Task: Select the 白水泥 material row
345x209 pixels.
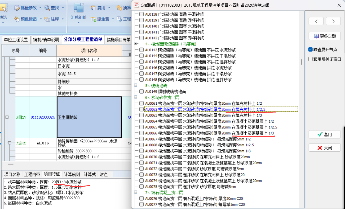Action: click(89, 66)
